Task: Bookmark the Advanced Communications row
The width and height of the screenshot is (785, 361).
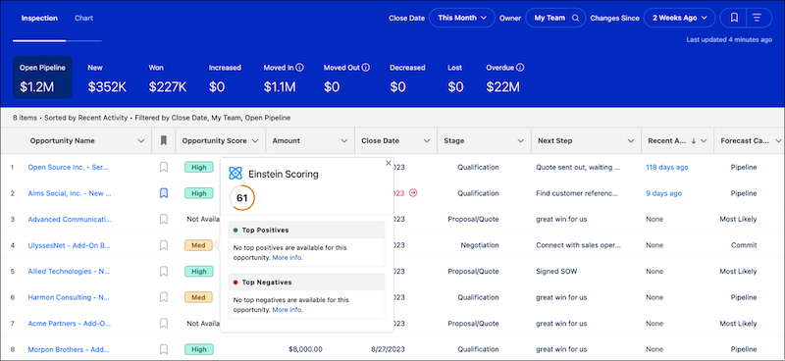Action: click(x=163, y=220)
